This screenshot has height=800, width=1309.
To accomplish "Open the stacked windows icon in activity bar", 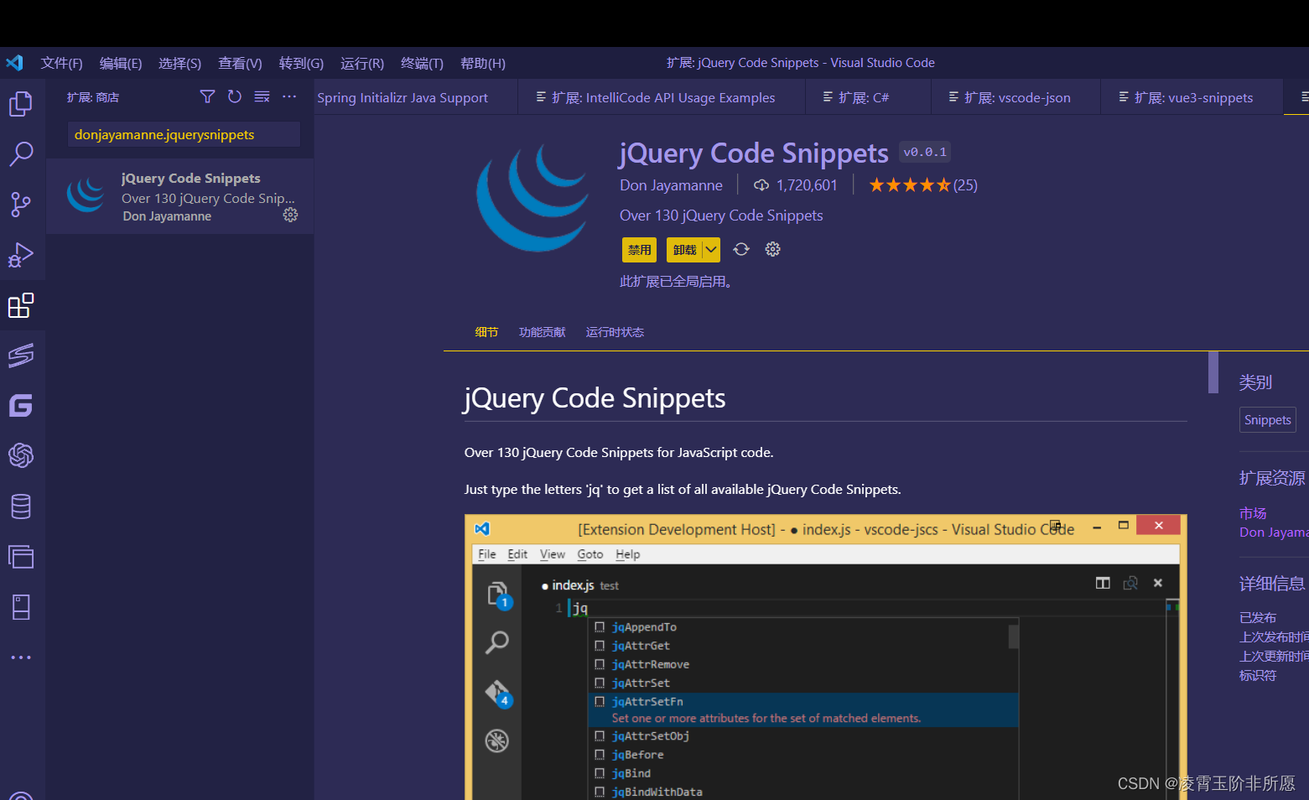I will tap(21, 557).
